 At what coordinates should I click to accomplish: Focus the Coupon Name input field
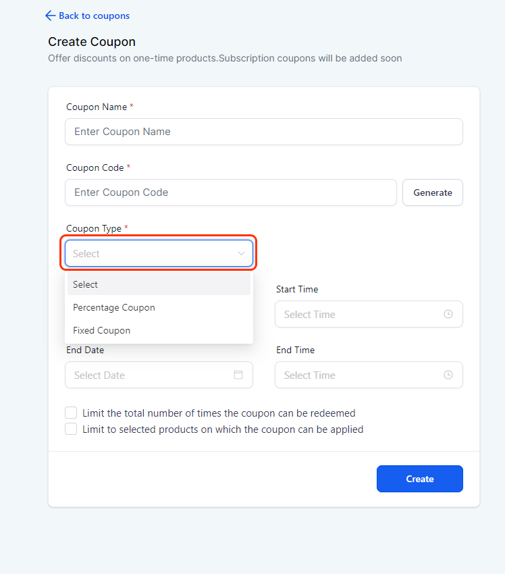(x=264, y=132)
